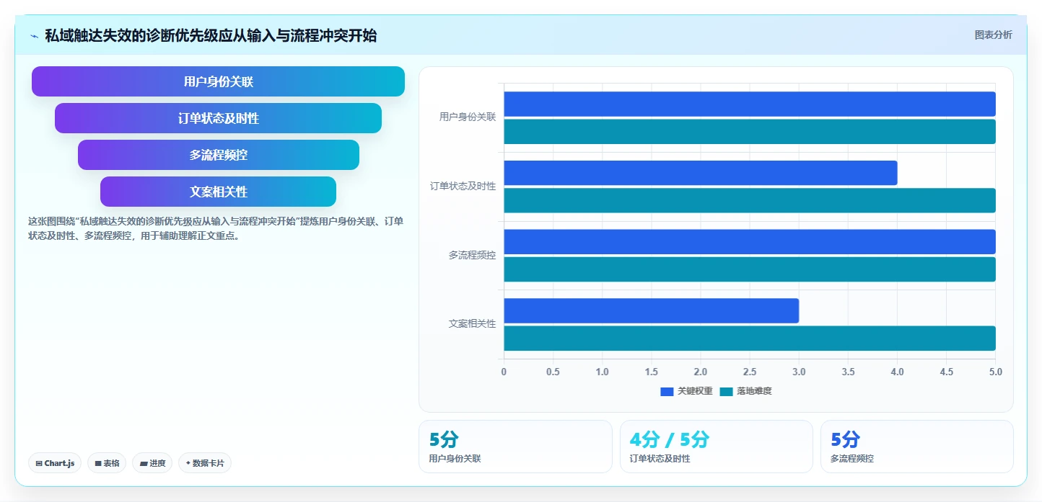The image size is (1042, 502).
Task: Click the 5.0 x-axis tick label
Action: [x=996, y=372]
